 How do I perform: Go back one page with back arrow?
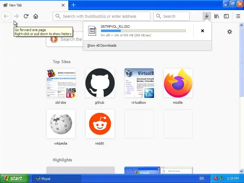pyautogui.click(x=6, y=16)
